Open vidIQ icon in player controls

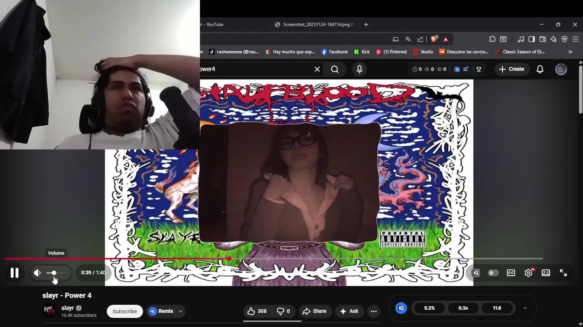[476, 273]
